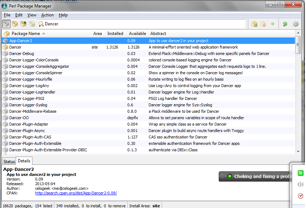This screenshot has width=306, height=208.
Task: Open the Action menu
Action: [x=47, y=15]
